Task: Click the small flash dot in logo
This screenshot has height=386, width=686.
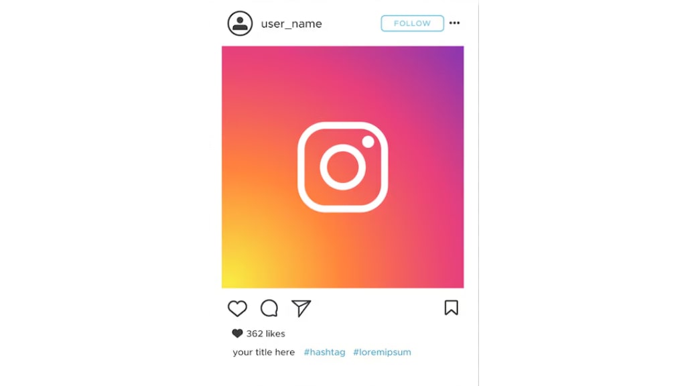Action: tap(368, 142)
